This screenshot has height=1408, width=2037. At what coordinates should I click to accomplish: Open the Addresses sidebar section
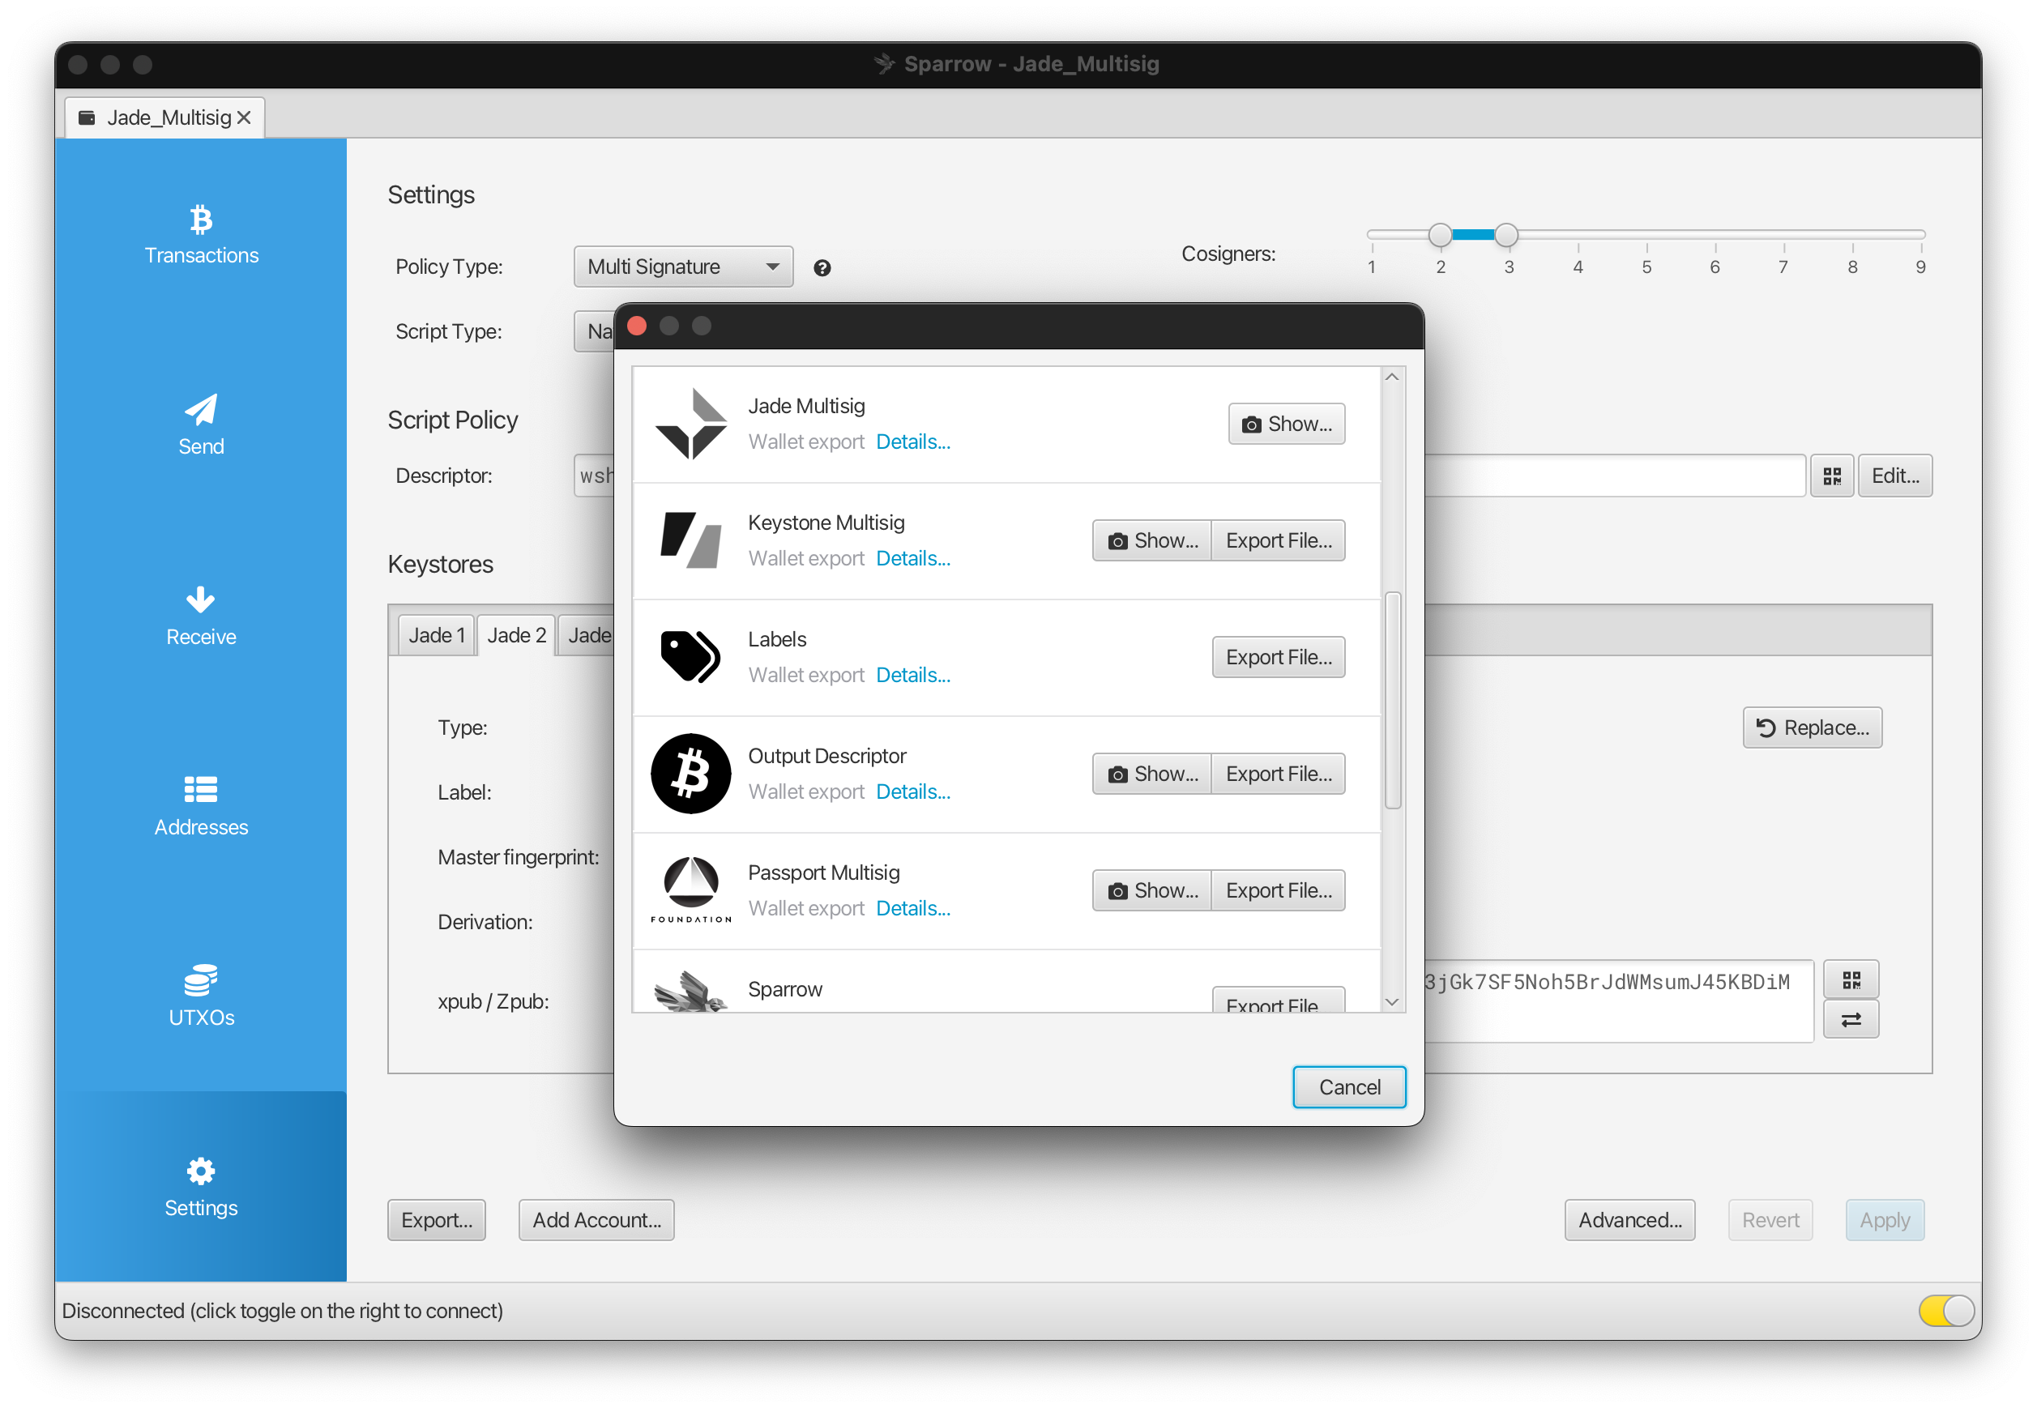tap(201, 806)
